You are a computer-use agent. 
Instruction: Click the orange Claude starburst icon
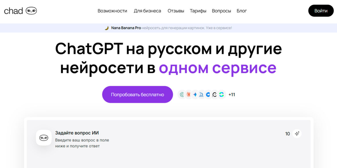coord(188,95)
